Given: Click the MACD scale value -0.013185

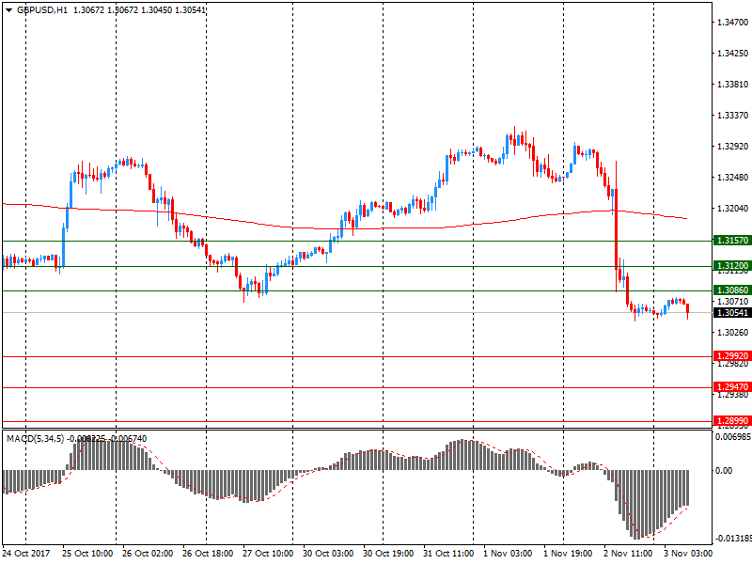Looking at the screenshot, I should tap(733, 539).
